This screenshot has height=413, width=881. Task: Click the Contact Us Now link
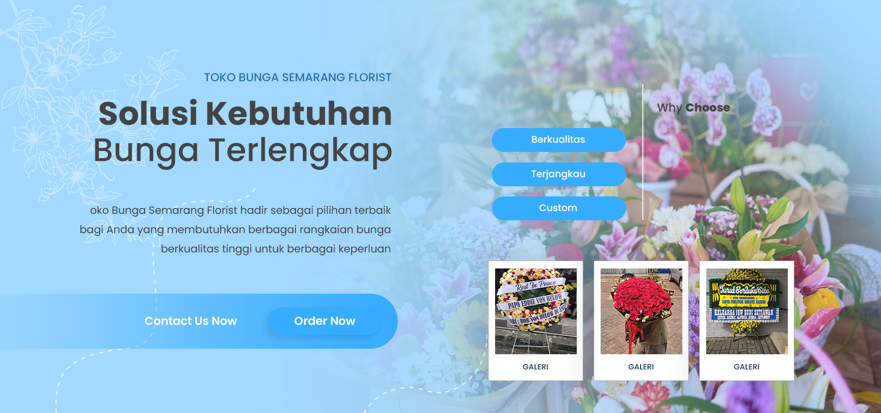point(190,321)
